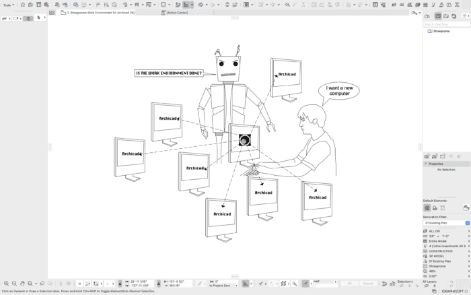The width and height of the screenshot is (471, 295).
Task: Click the robot's speech bubble text
Action: point(169,73)
